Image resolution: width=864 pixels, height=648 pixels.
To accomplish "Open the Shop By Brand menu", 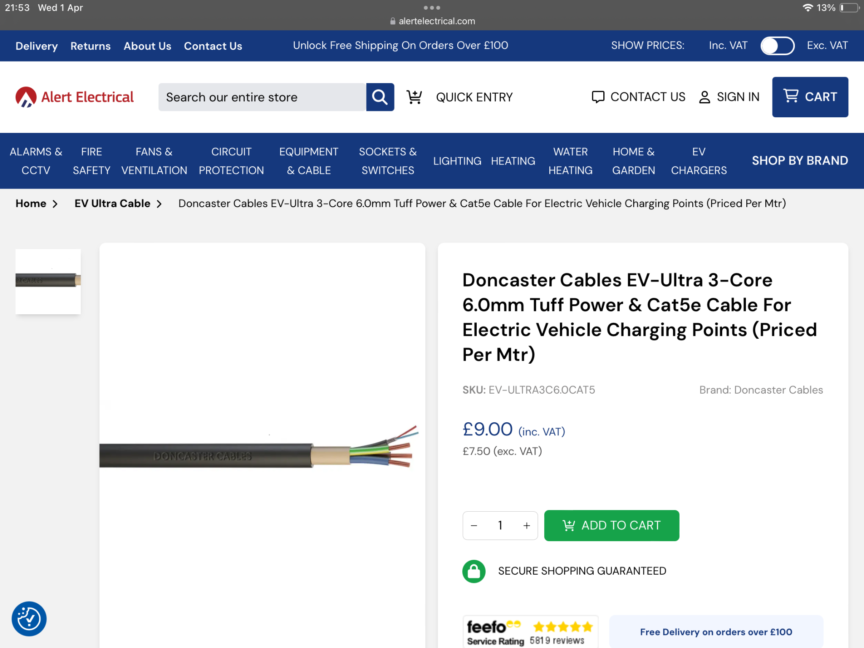I will coord(800,161).
